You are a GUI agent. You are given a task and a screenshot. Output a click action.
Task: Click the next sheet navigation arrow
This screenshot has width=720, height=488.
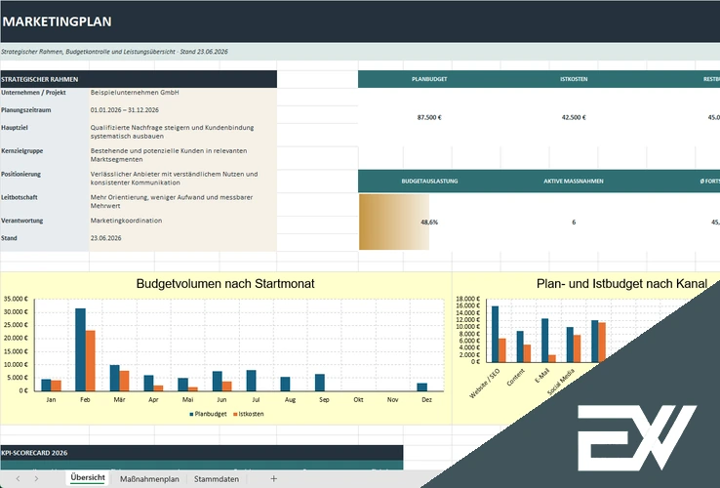[x=36, y=479]
